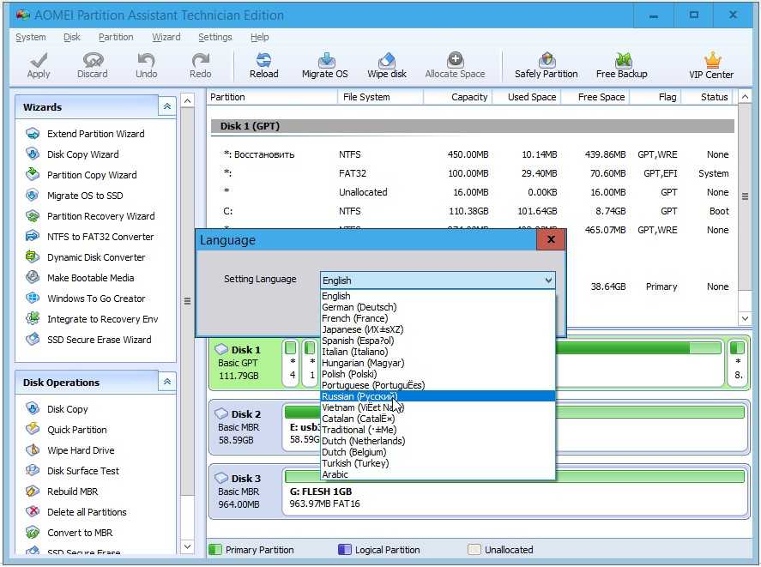Open the NTFS to FAT32 Converter
This screenshot has width=761, height=567.
pos(100,237)
